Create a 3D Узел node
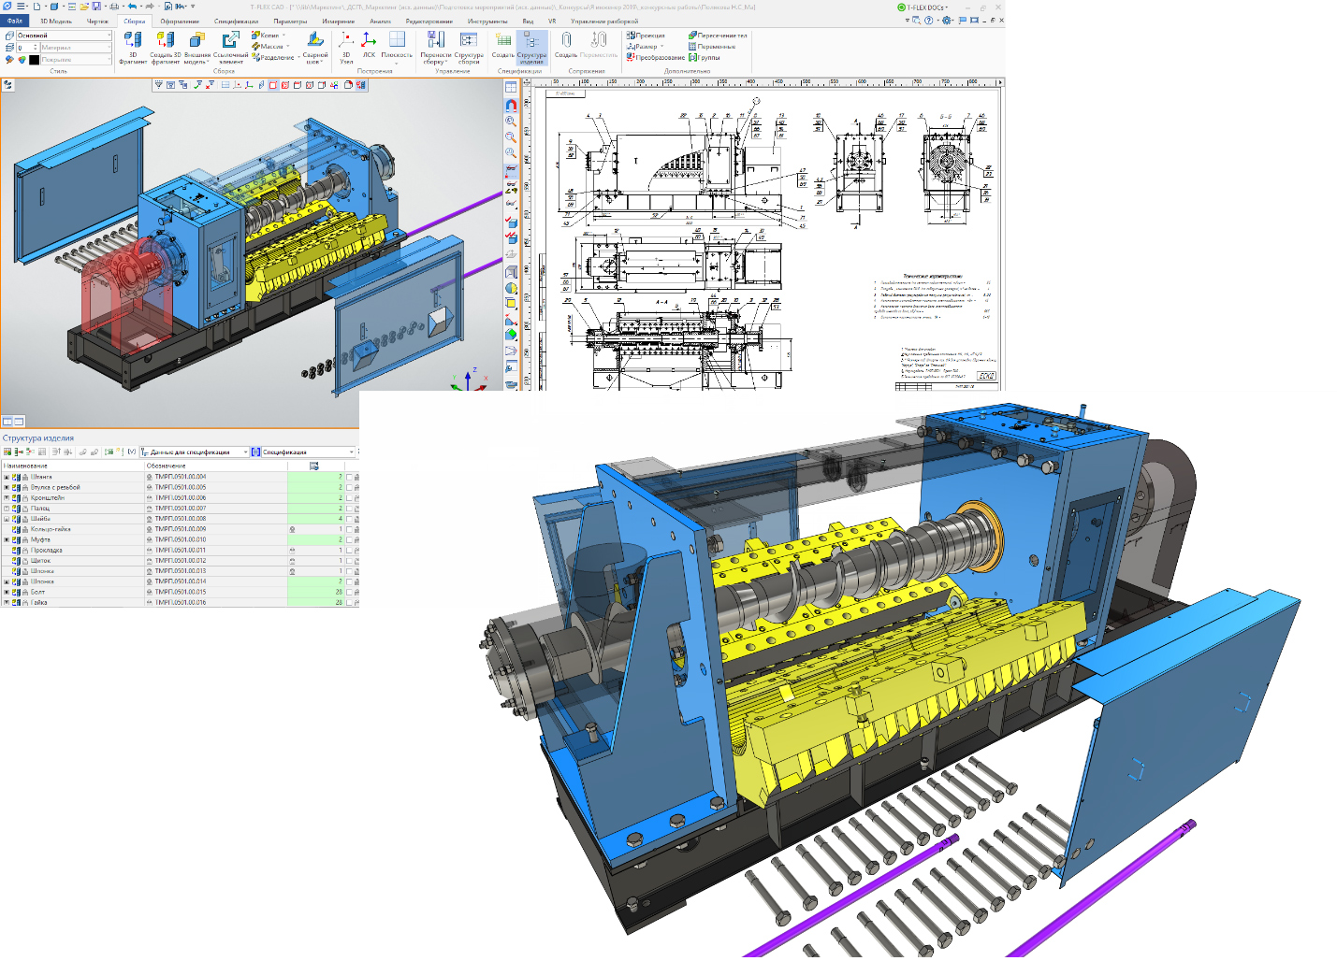 pyautogui.click(x=346, y=48)
